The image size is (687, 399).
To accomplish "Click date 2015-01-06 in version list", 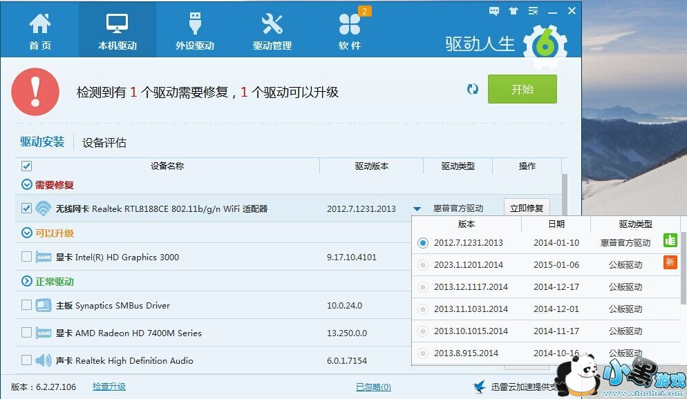I will click(556, 264).
